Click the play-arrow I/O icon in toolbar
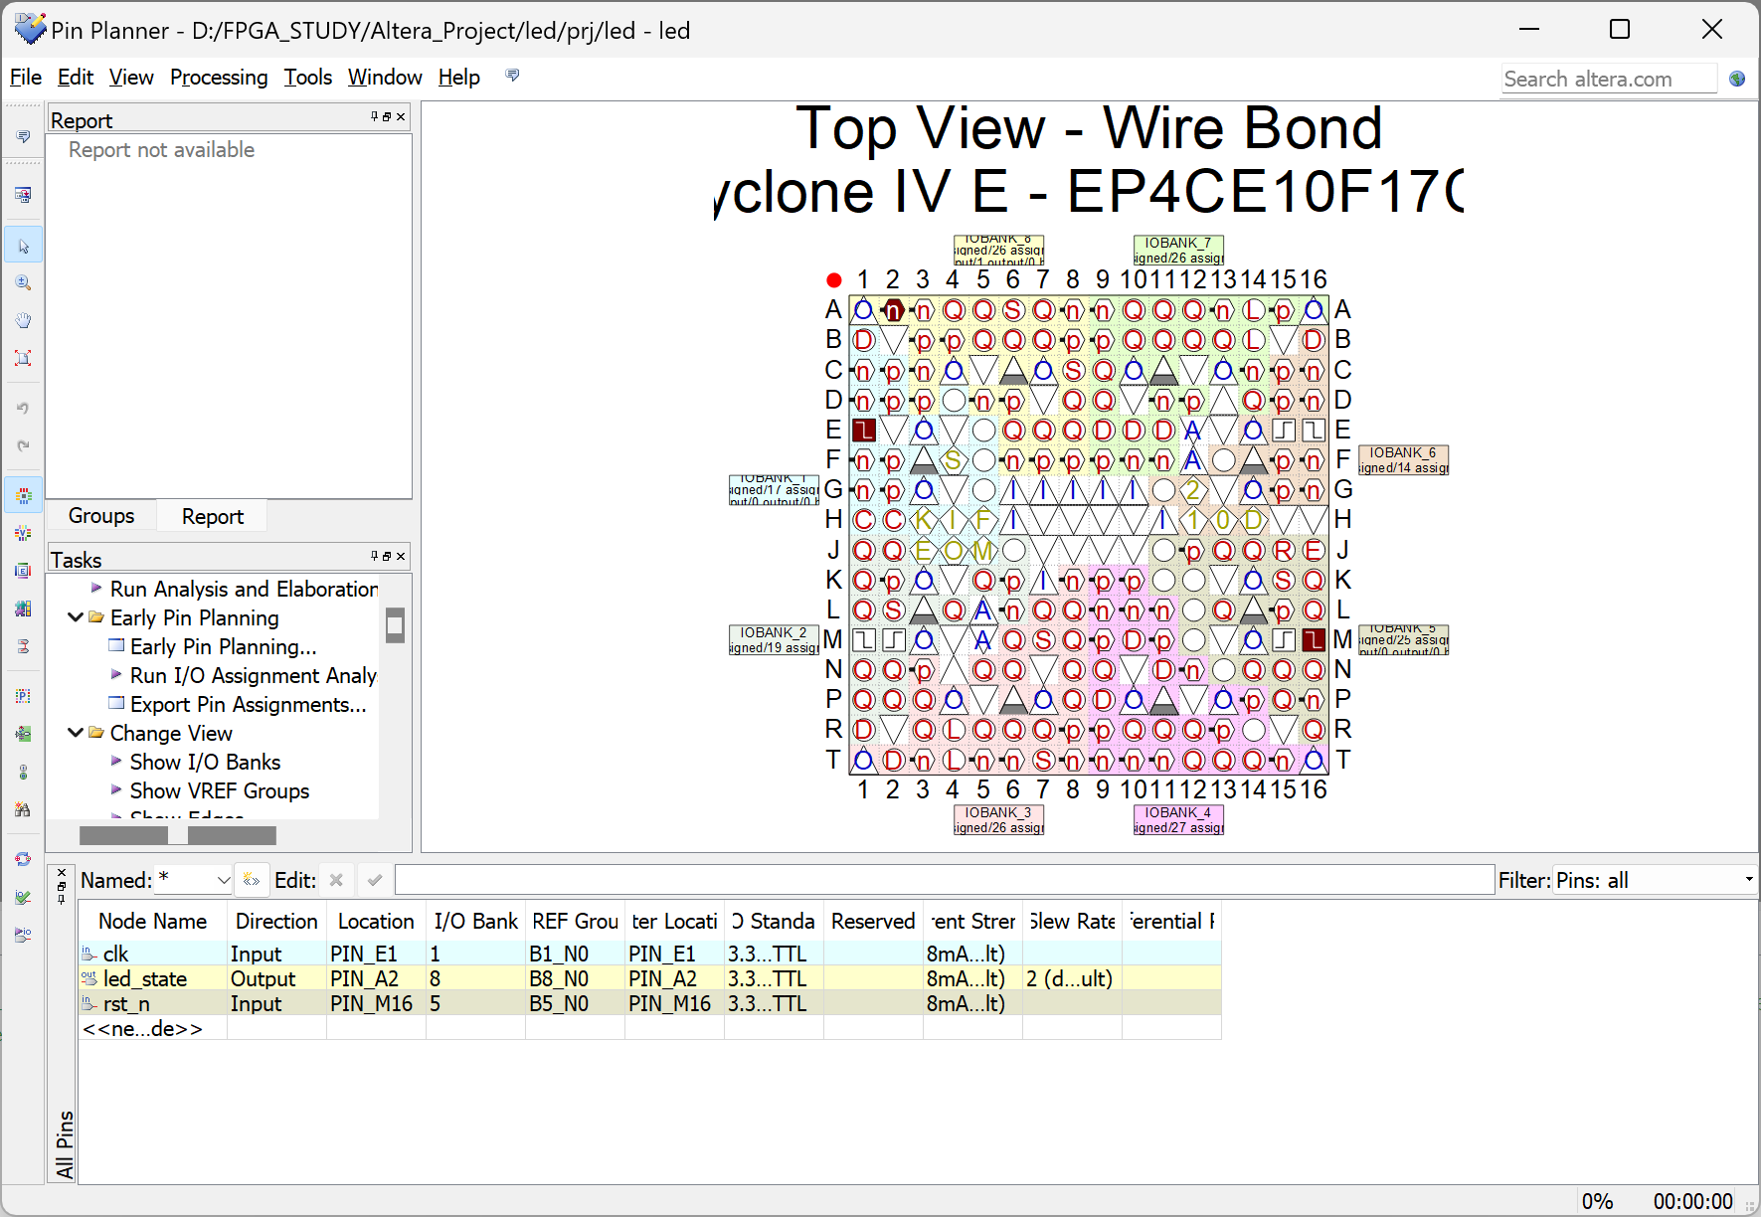Image resolution: width=1761 pixels, height=1217 pixels. [x=23, y=935]
